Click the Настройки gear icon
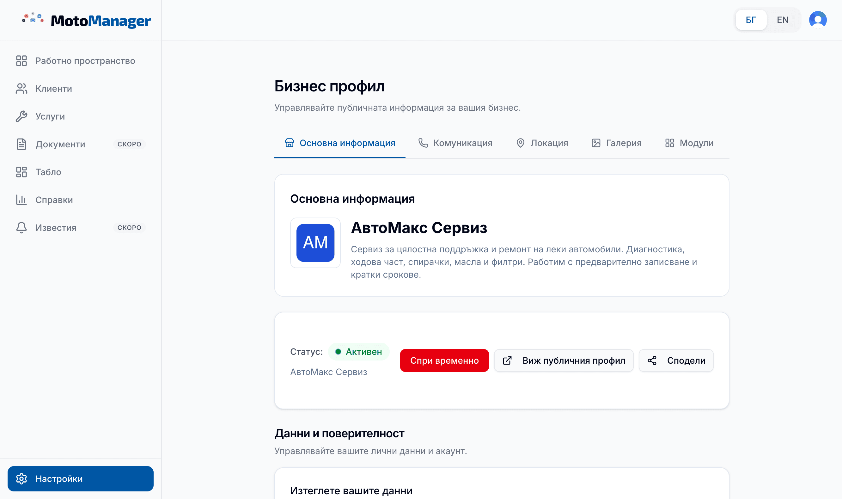The image size is (842, 499). pos(21,478)
